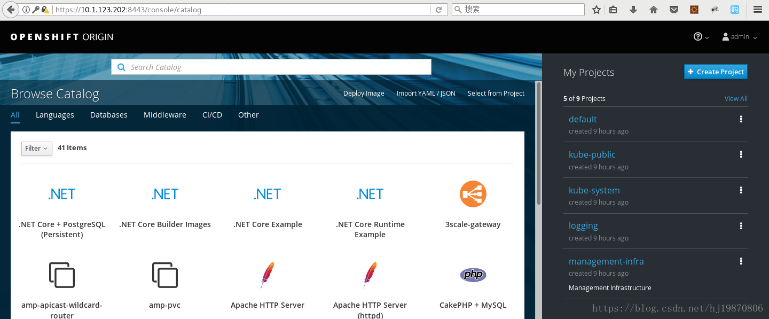Click the catalog vertical scrollbar thumb
The image size is (769, 319).
pyautogui.click(x=539, y=143)
